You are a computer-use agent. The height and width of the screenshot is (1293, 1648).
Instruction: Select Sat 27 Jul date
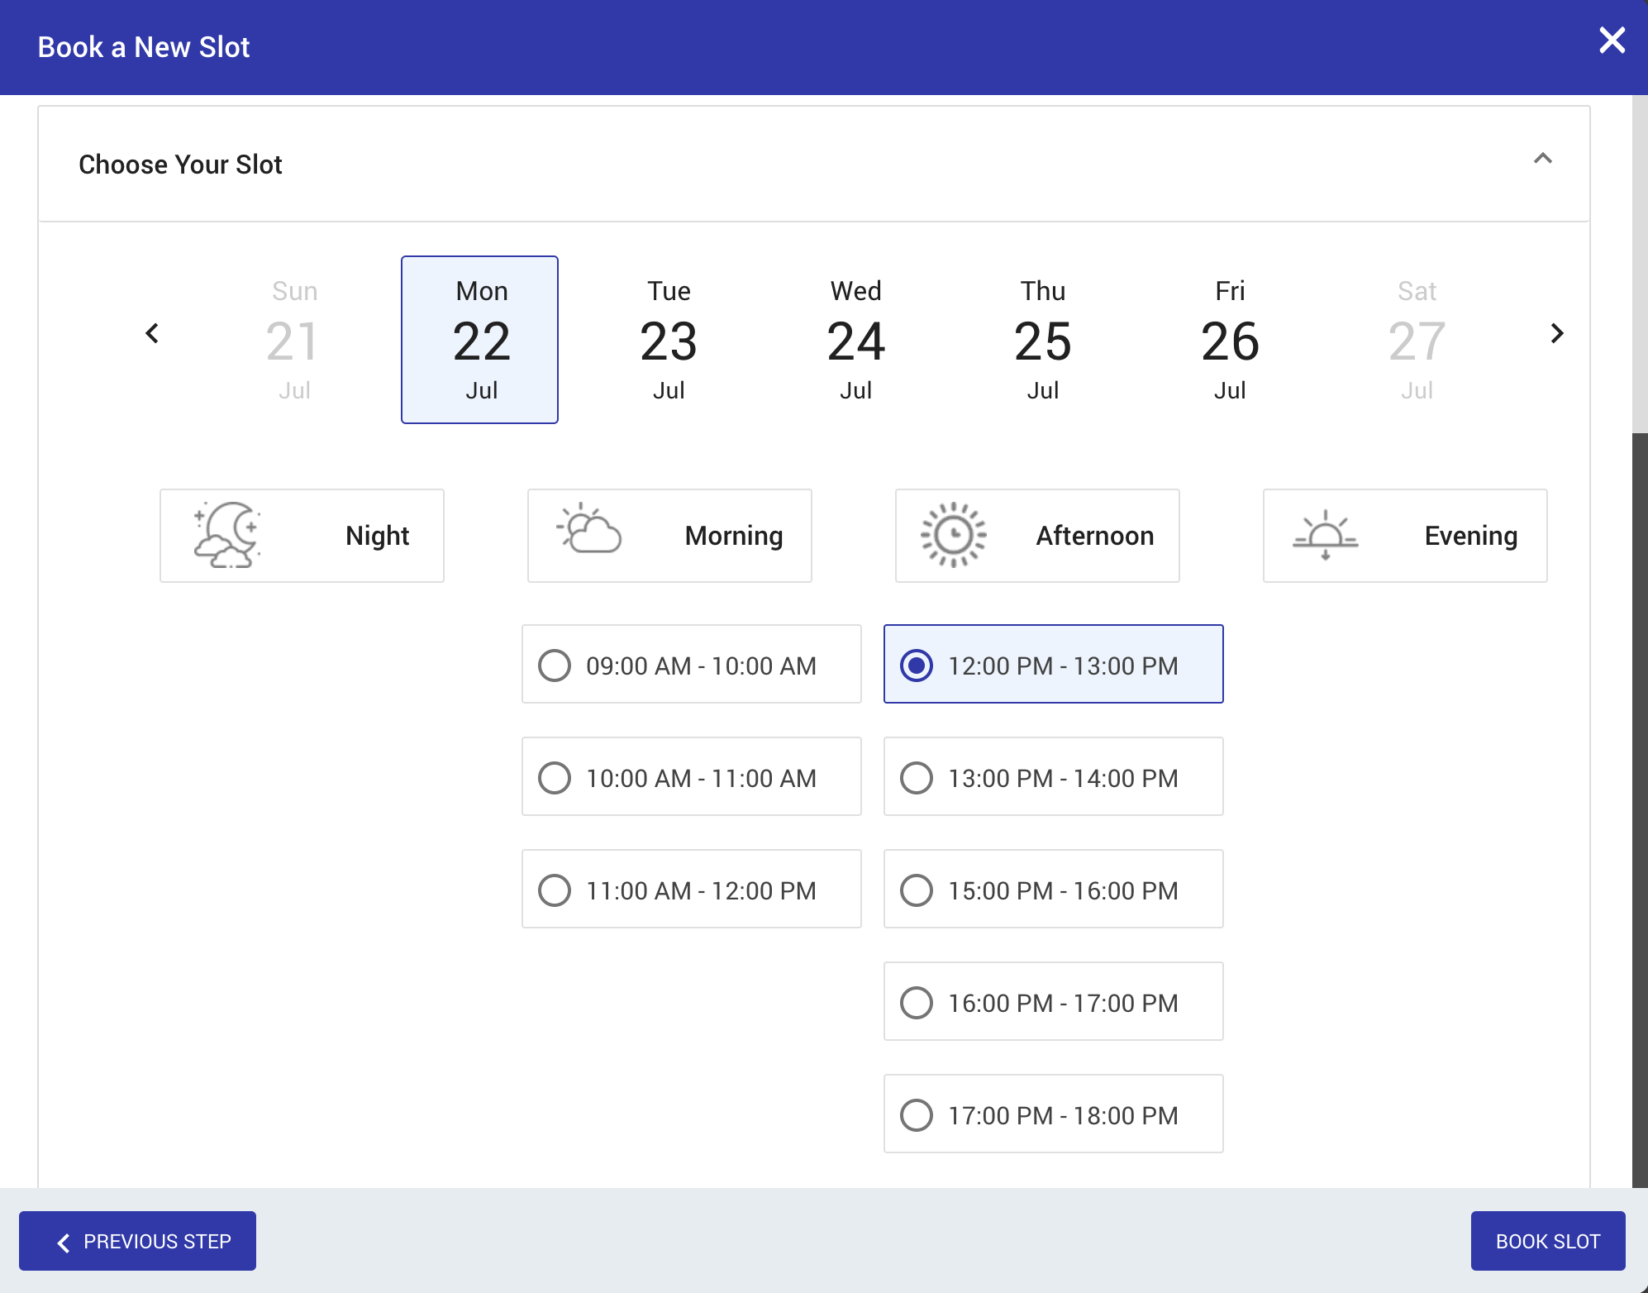(1417, 340)
